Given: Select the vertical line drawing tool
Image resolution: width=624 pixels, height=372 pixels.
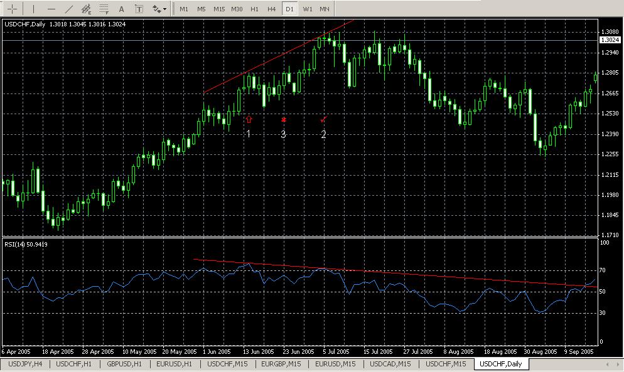Looking at the screenshot, I should 33,9.
